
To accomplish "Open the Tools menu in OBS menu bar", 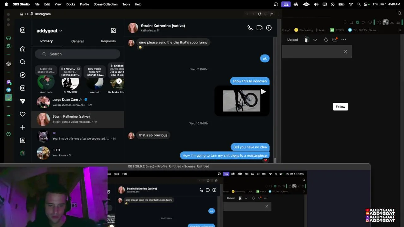I will point(126,4).
